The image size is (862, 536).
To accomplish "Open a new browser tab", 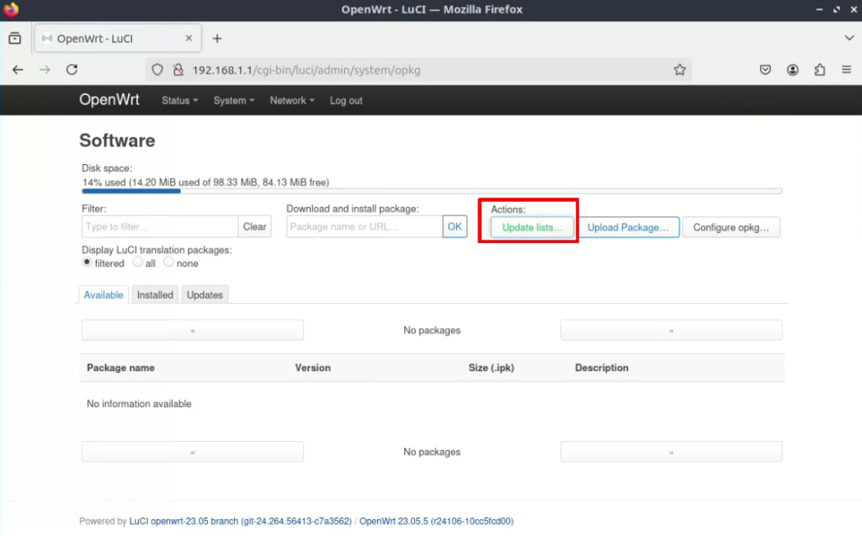I will (217, 39).
